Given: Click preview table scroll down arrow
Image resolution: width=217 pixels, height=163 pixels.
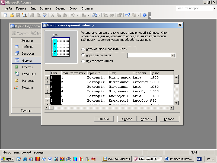Looking at the screenshot, I should click(176, 103).
